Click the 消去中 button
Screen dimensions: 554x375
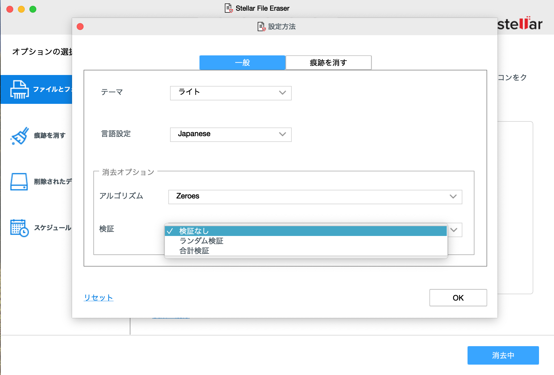pos(503,355)
